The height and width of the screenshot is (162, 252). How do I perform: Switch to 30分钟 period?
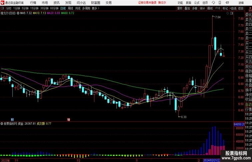coord(44,8)
